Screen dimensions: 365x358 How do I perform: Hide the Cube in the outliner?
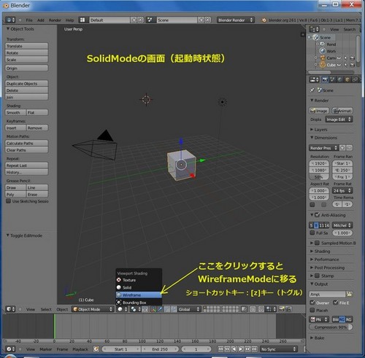point(339,65)
